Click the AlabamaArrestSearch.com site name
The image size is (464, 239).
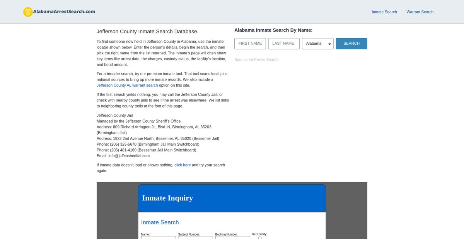(64, 12)
